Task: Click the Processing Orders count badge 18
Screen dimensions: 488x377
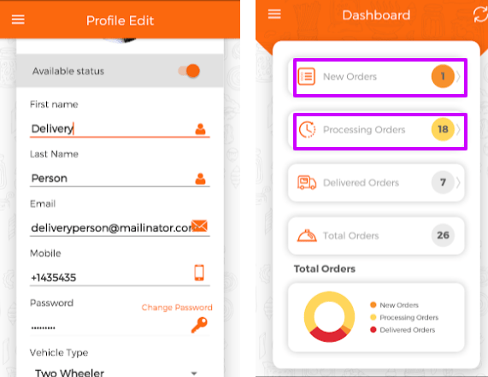Action: tap(443, 129)
